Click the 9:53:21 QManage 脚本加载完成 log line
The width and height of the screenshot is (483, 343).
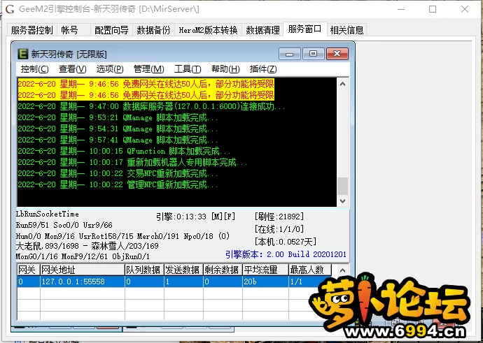click(118, 118)
